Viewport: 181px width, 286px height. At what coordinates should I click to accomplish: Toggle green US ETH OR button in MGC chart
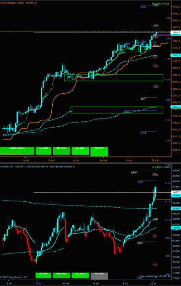coord(99,151)
